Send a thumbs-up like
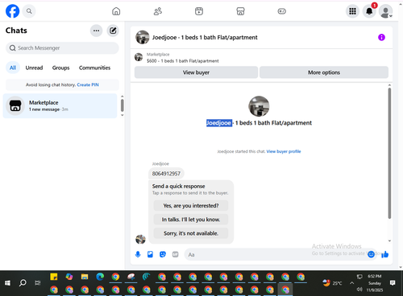Image resolution: width=403 pixels, height=296 pixels. click(x=385, y=254)
